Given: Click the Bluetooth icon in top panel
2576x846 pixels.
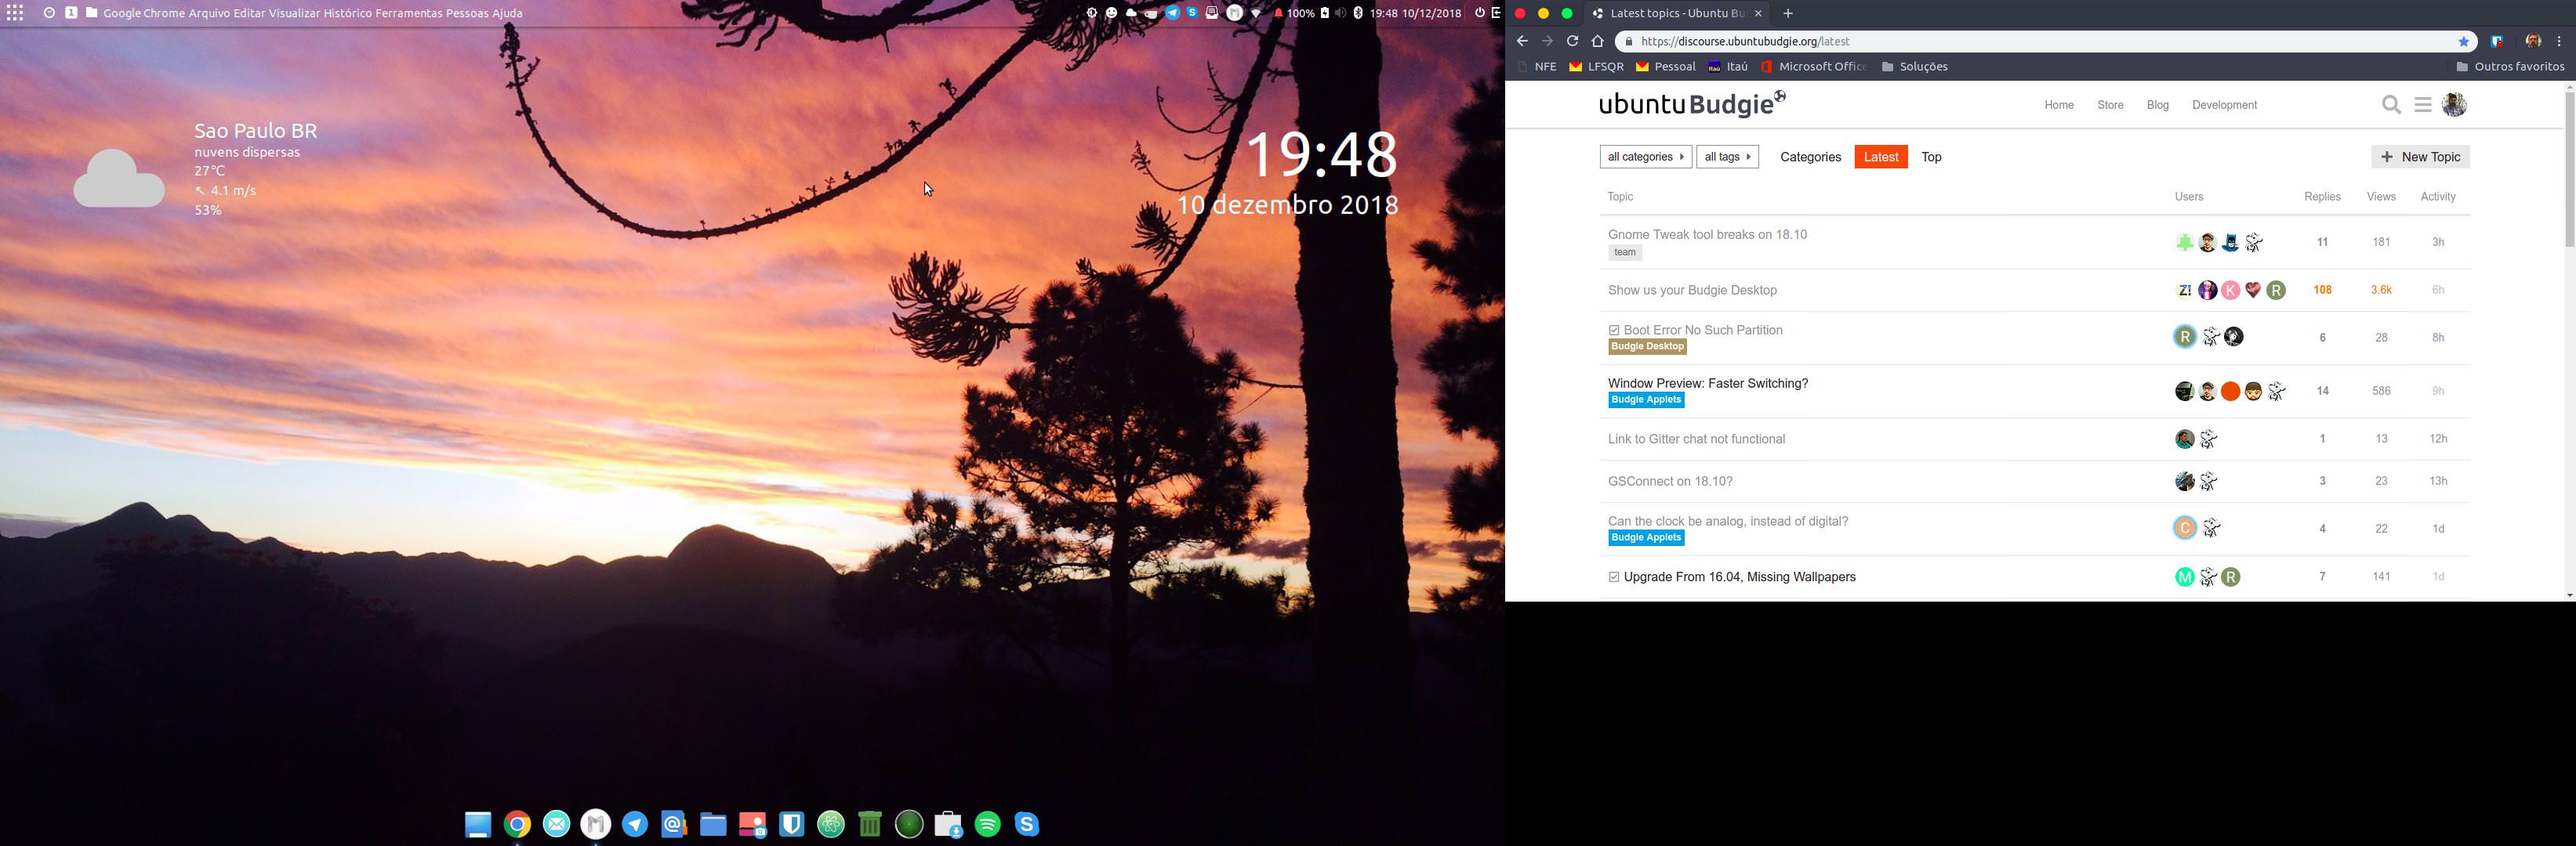Looking at the screenshot, I should pos(1358,13).
